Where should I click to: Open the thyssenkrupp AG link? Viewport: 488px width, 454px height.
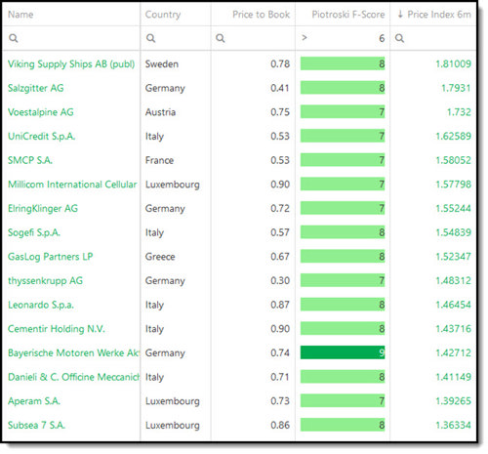coord(45,281)
